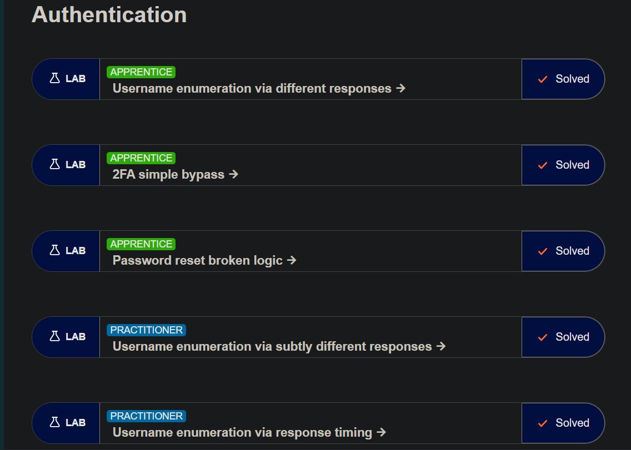This screenshot has height=450, width=631.
Task: Open Username enumeration via subtly different responses
Action: pyautogui.click(x=272, y=347)
